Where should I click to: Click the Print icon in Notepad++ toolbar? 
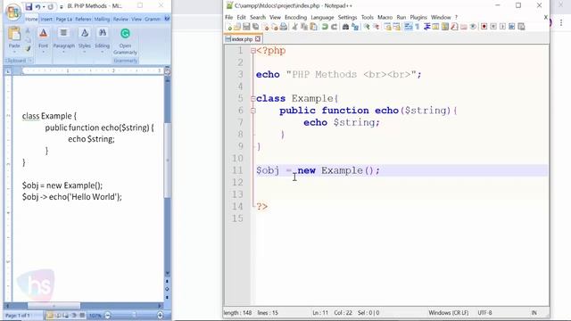284,27
